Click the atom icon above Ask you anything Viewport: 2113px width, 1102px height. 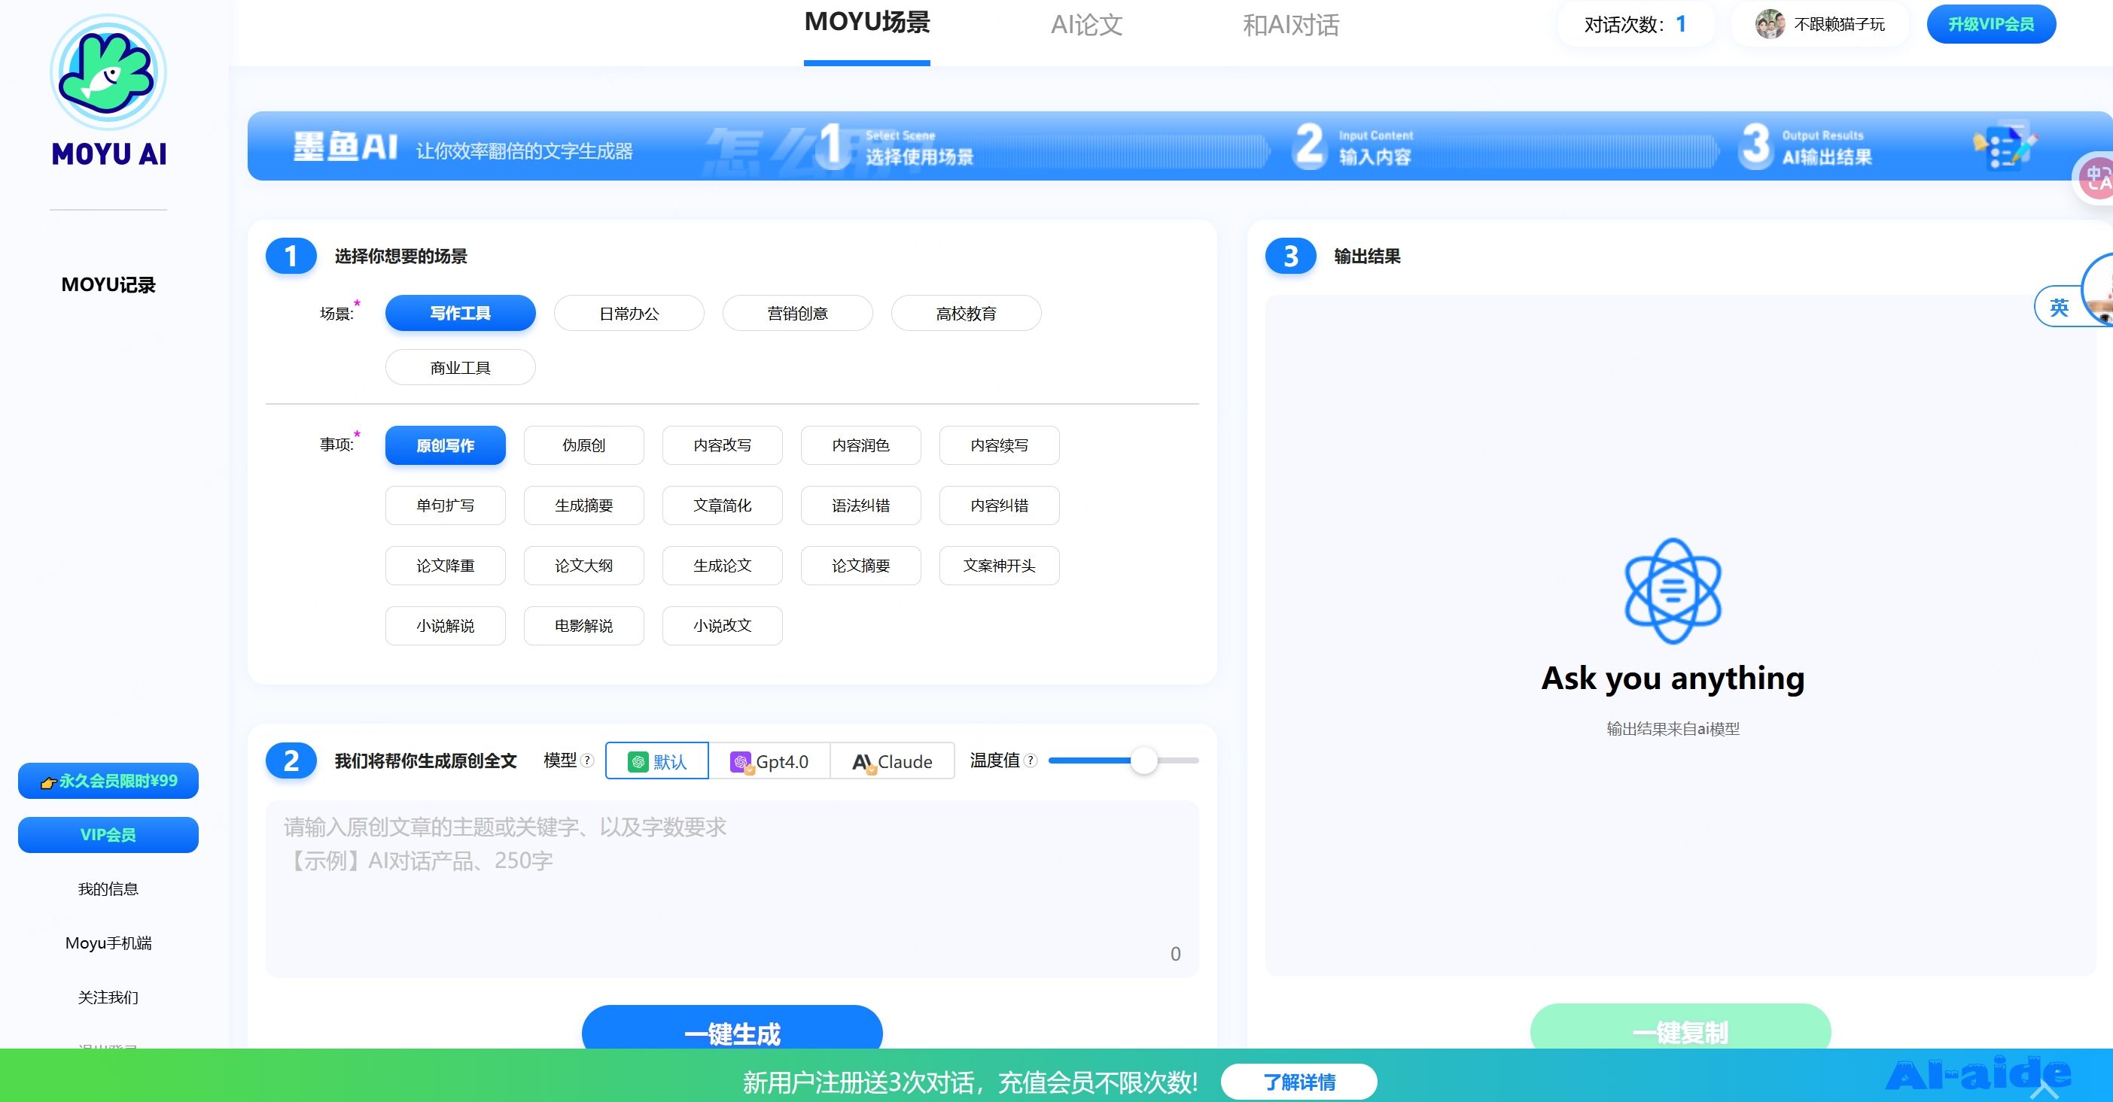click(1673, 590)
